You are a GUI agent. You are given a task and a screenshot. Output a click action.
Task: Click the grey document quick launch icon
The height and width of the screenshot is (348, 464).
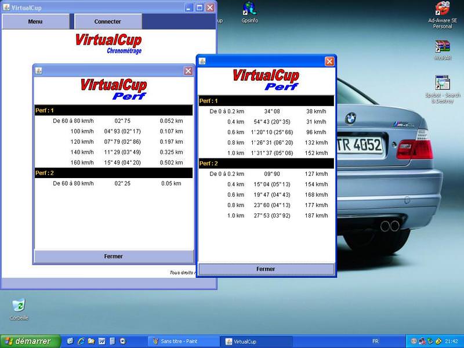click(x=112, y=341)
